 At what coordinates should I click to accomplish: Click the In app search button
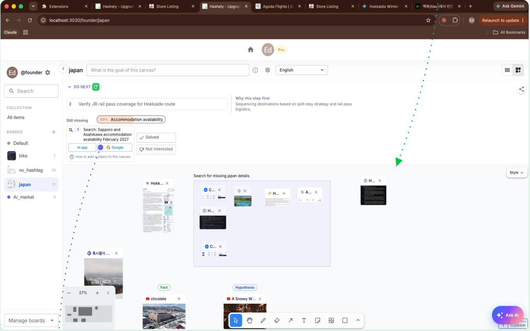tap(82, 147)
